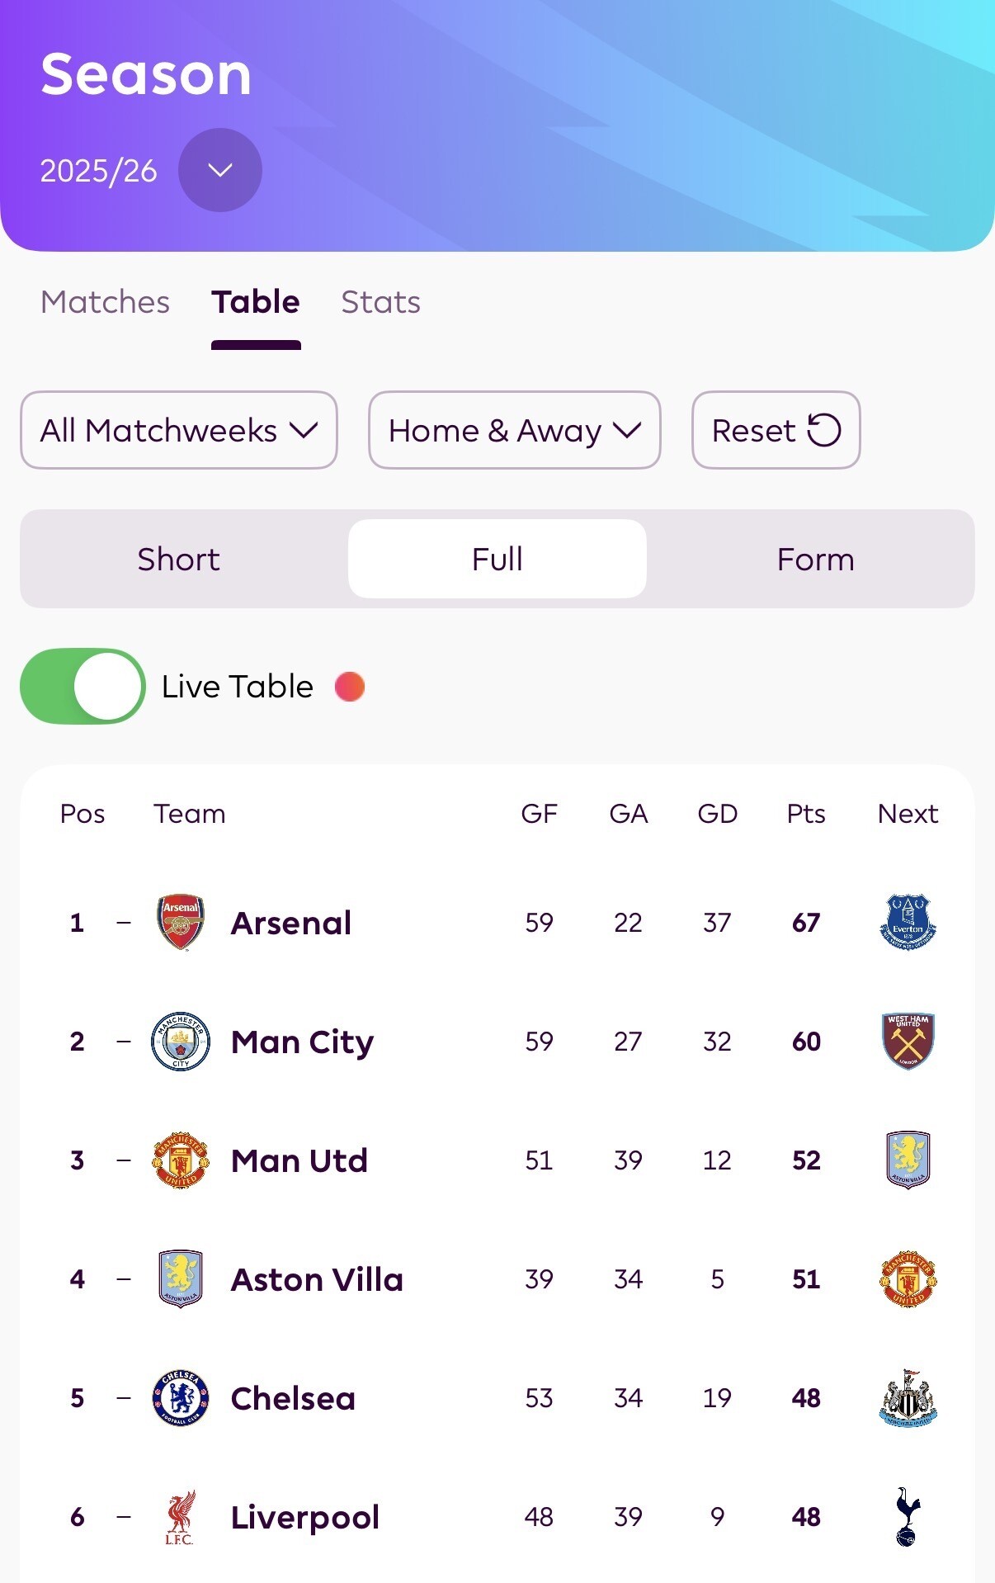Click the Arsenal club crest

point(180,922)
